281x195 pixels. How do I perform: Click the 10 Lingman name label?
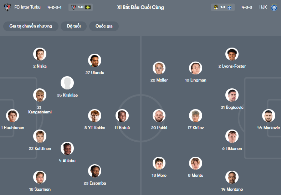(x=195, y=80)
